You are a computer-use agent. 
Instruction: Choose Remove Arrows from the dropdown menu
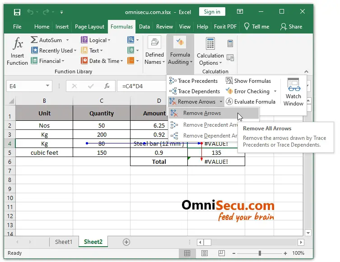pyautogui.click(x=202, y=113)
